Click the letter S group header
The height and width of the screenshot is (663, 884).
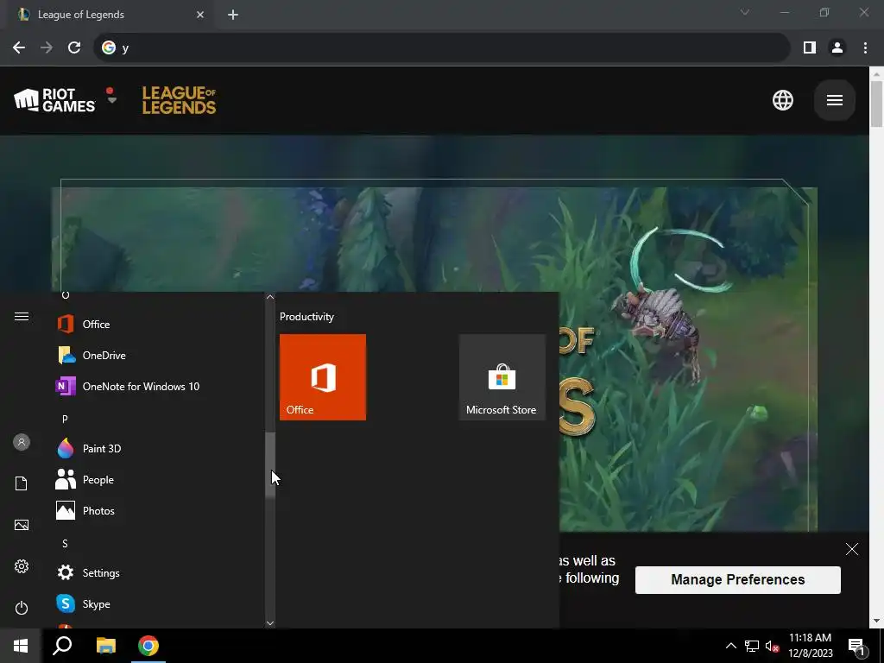(65, 544)
